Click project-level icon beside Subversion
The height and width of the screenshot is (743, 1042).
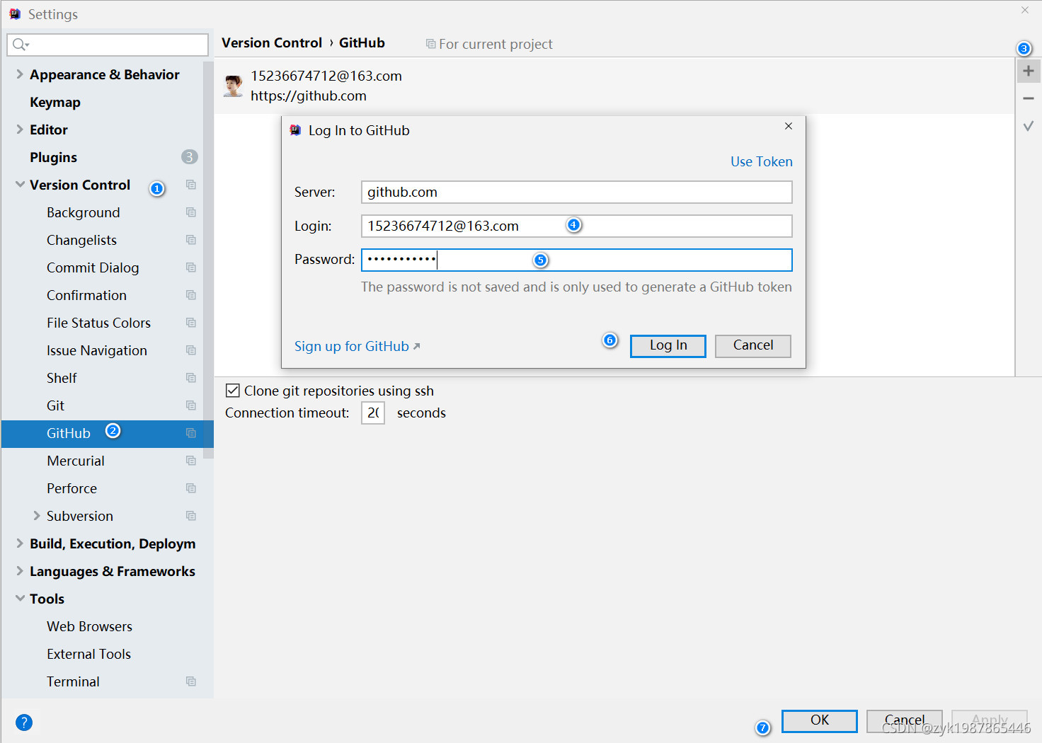[x=191, y=516]
